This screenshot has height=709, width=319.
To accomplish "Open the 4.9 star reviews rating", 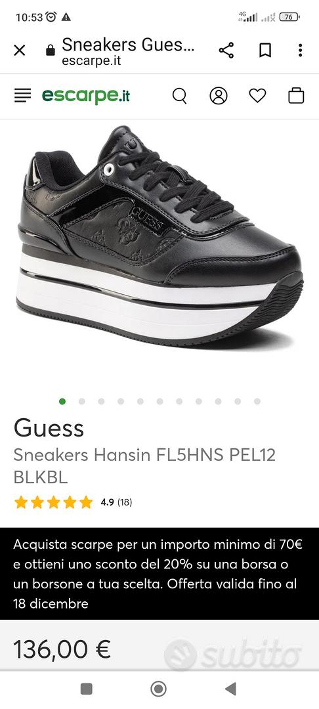I will 74,502.
